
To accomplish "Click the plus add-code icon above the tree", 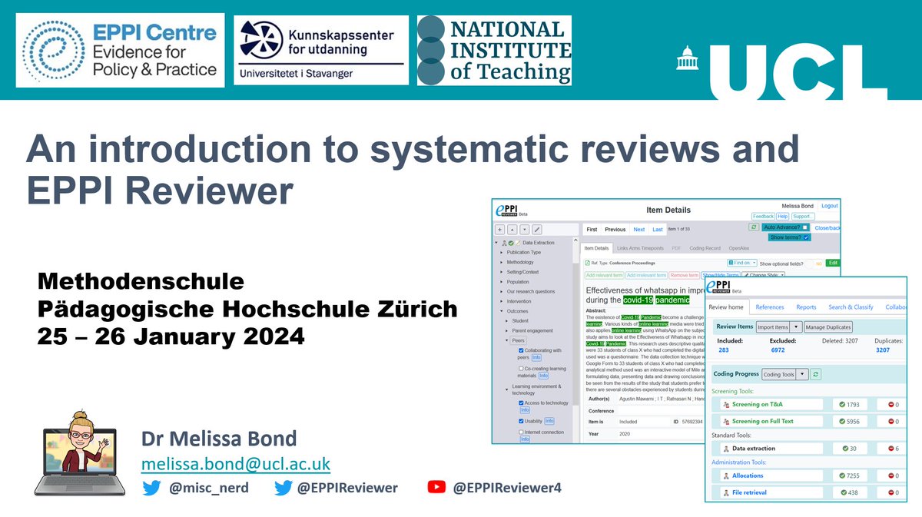I will (x=499, y=229).
